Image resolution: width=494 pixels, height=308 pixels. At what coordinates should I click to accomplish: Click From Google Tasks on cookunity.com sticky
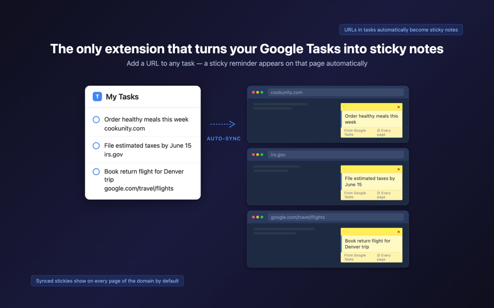355,132
